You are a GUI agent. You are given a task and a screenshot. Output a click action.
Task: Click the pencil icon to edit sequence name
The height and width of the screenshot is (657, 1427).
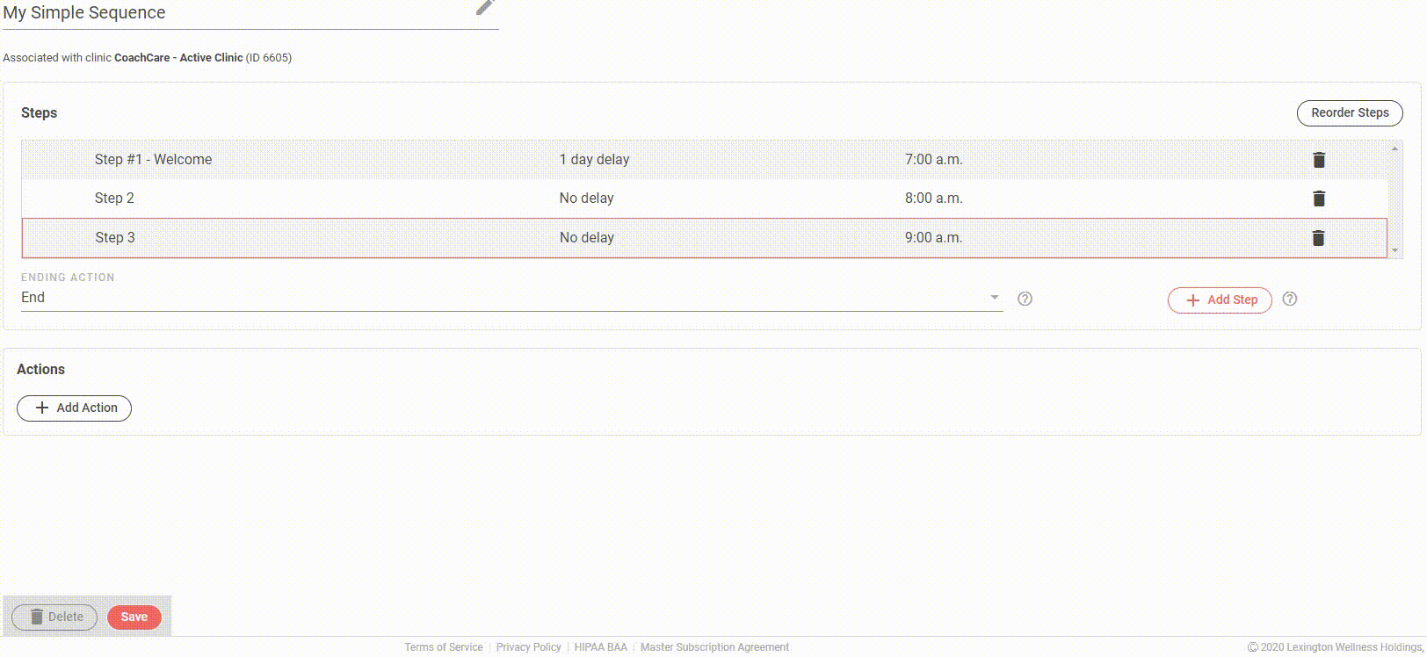point(485,7)
